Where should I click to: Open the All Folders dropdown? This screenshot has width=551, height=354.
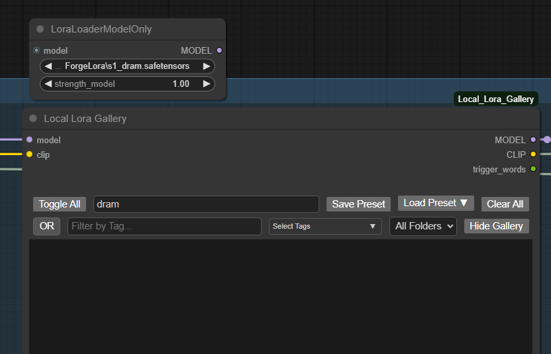coord(423,226)
